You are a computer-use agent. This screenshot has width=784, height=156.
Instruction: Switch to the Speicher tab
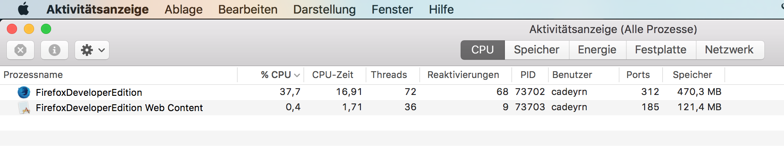point(536,50)
